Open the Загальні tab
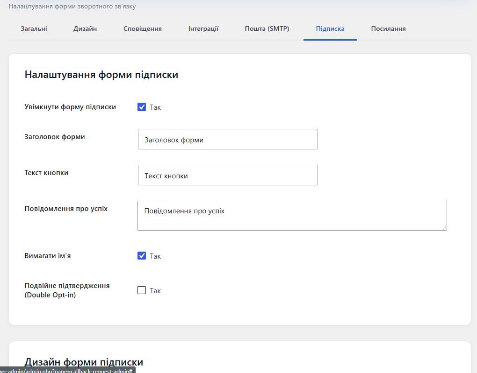 click(x=34, y=28)
